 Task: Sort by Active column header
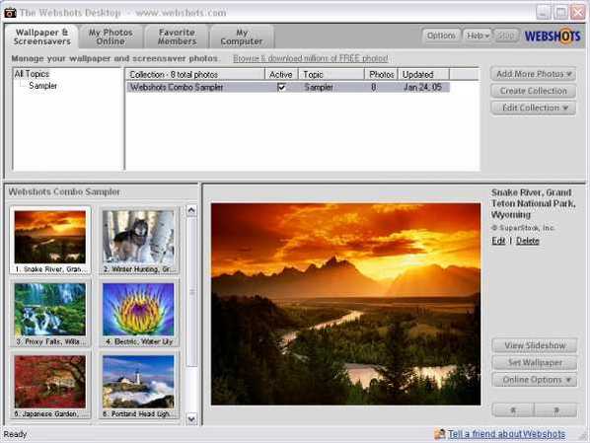coord(281,74)
